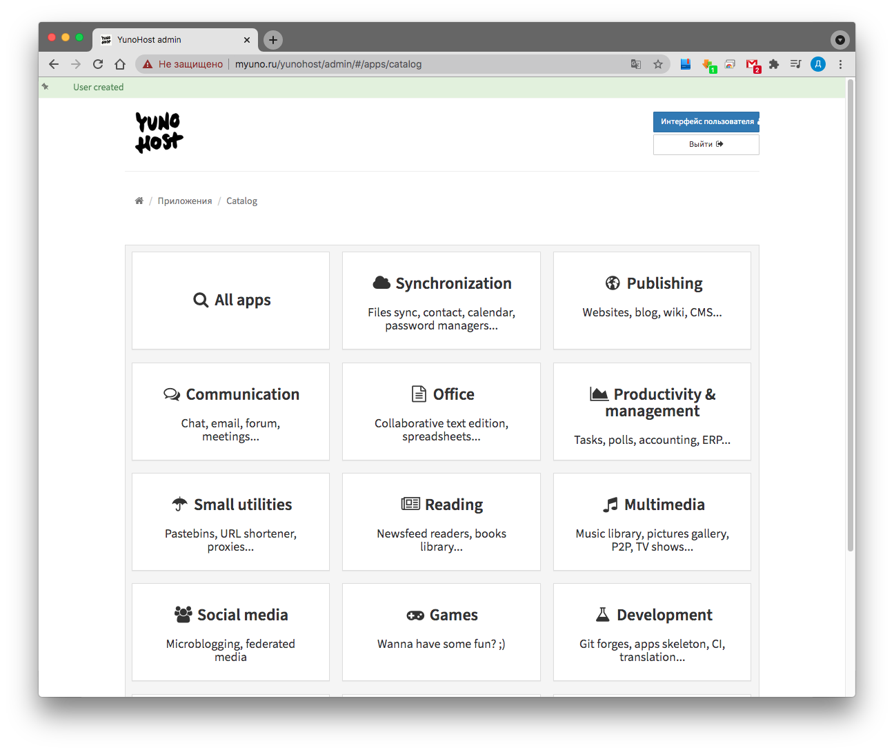The image size is (894, 752).
Task: Click the Reading newspaper icon
Action: coord(410,504)
